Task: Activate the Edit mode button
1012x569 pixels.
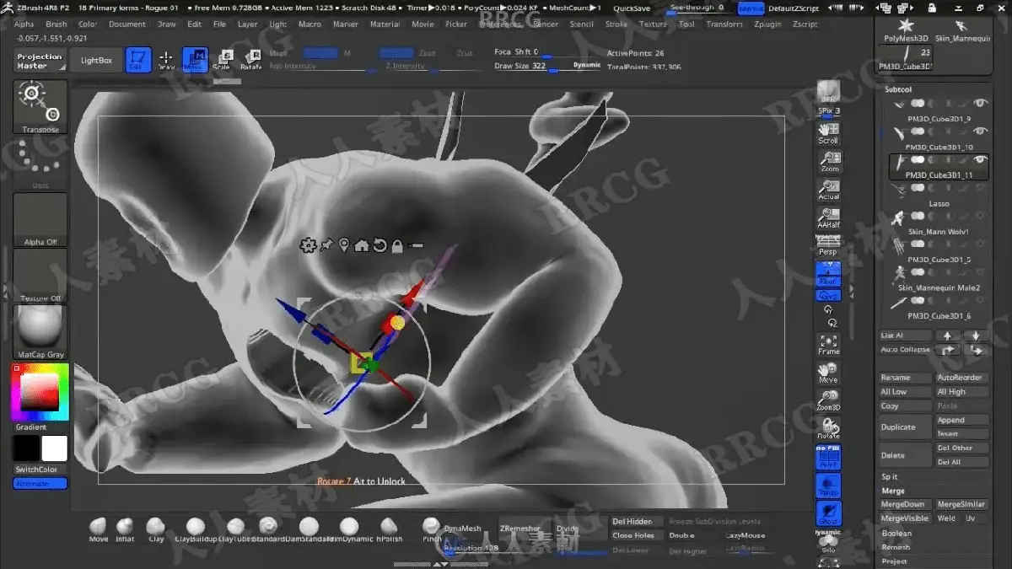Action: tap(138, 59)
